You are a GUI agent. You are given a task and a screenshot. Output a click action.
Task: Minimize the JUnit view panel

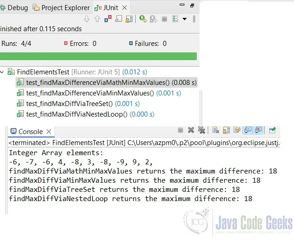[x=182, y=5]
